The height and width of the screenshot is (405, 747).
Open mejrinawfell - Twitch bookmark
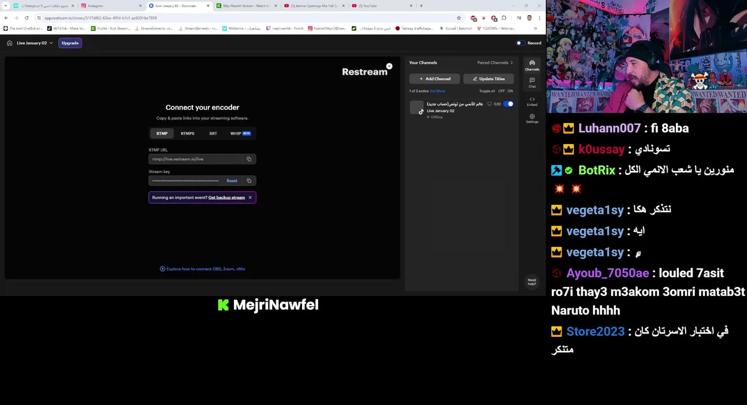(x=285, y=28)
